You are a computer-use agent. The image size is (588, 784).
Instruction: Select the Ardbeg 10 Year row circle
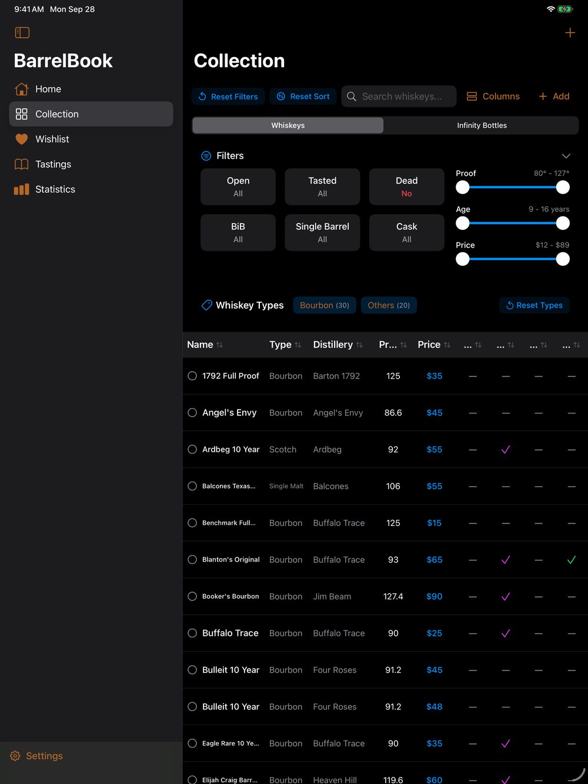192,449
